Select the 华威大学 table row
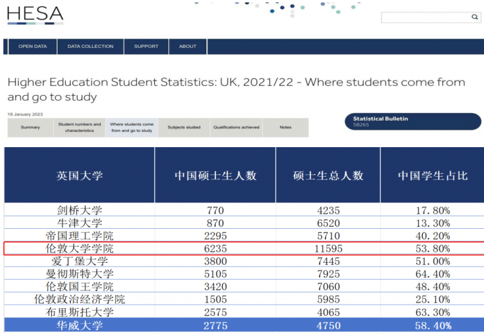484x333 pixels. (x=242, y=325)
